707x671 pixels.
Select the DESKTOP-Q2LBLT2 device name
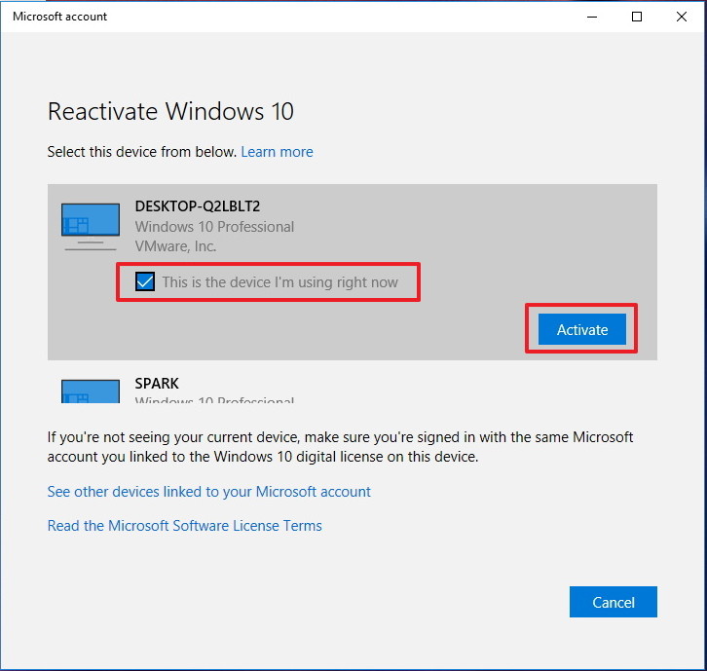198,206
